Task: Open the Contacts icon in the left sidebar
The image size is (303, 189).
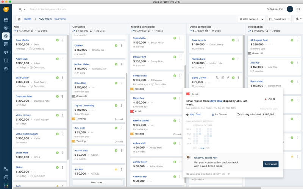Action: coord(6,28)
